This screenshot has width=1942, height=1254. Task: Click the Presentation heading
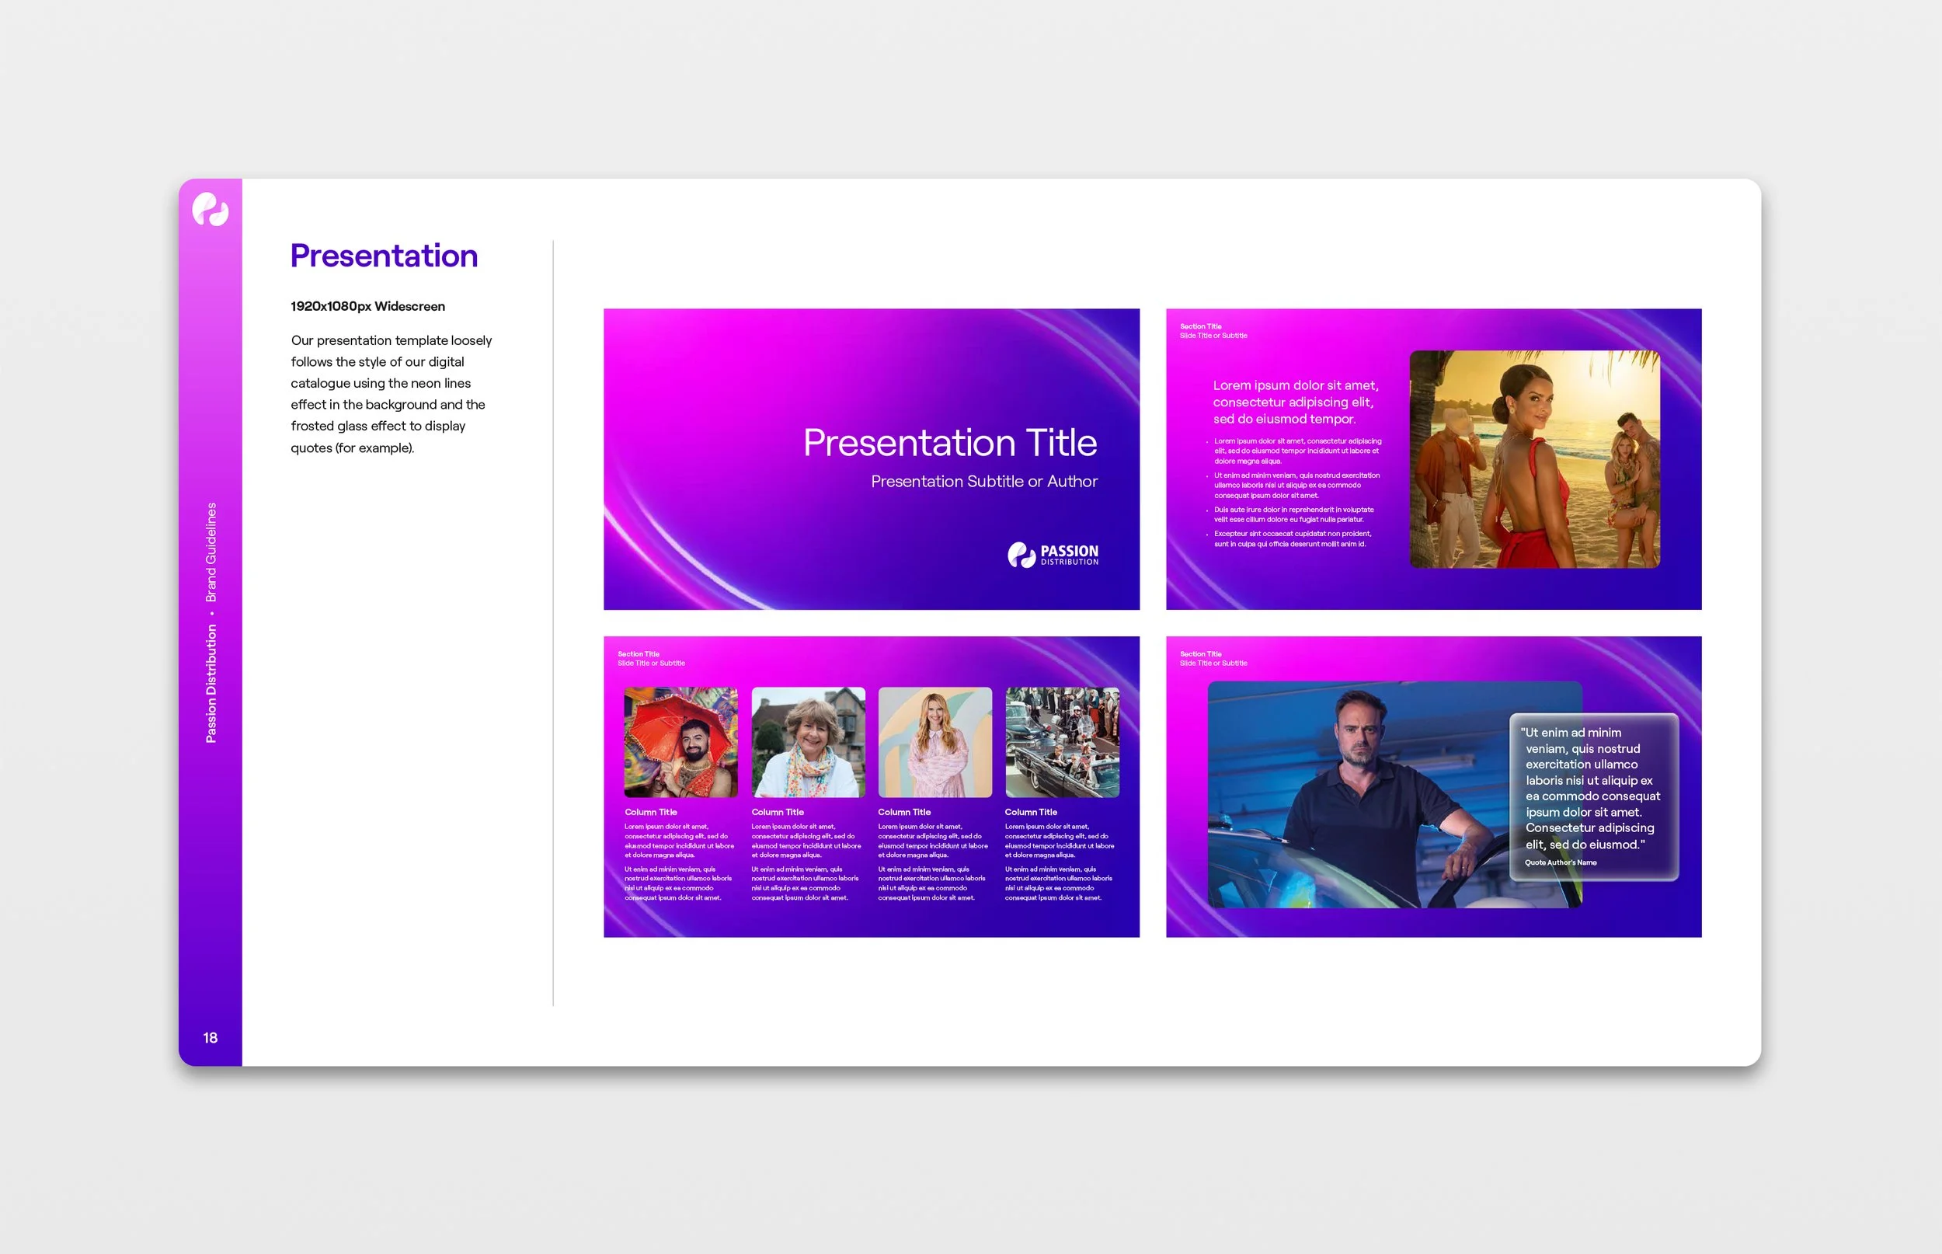[384, 255]
